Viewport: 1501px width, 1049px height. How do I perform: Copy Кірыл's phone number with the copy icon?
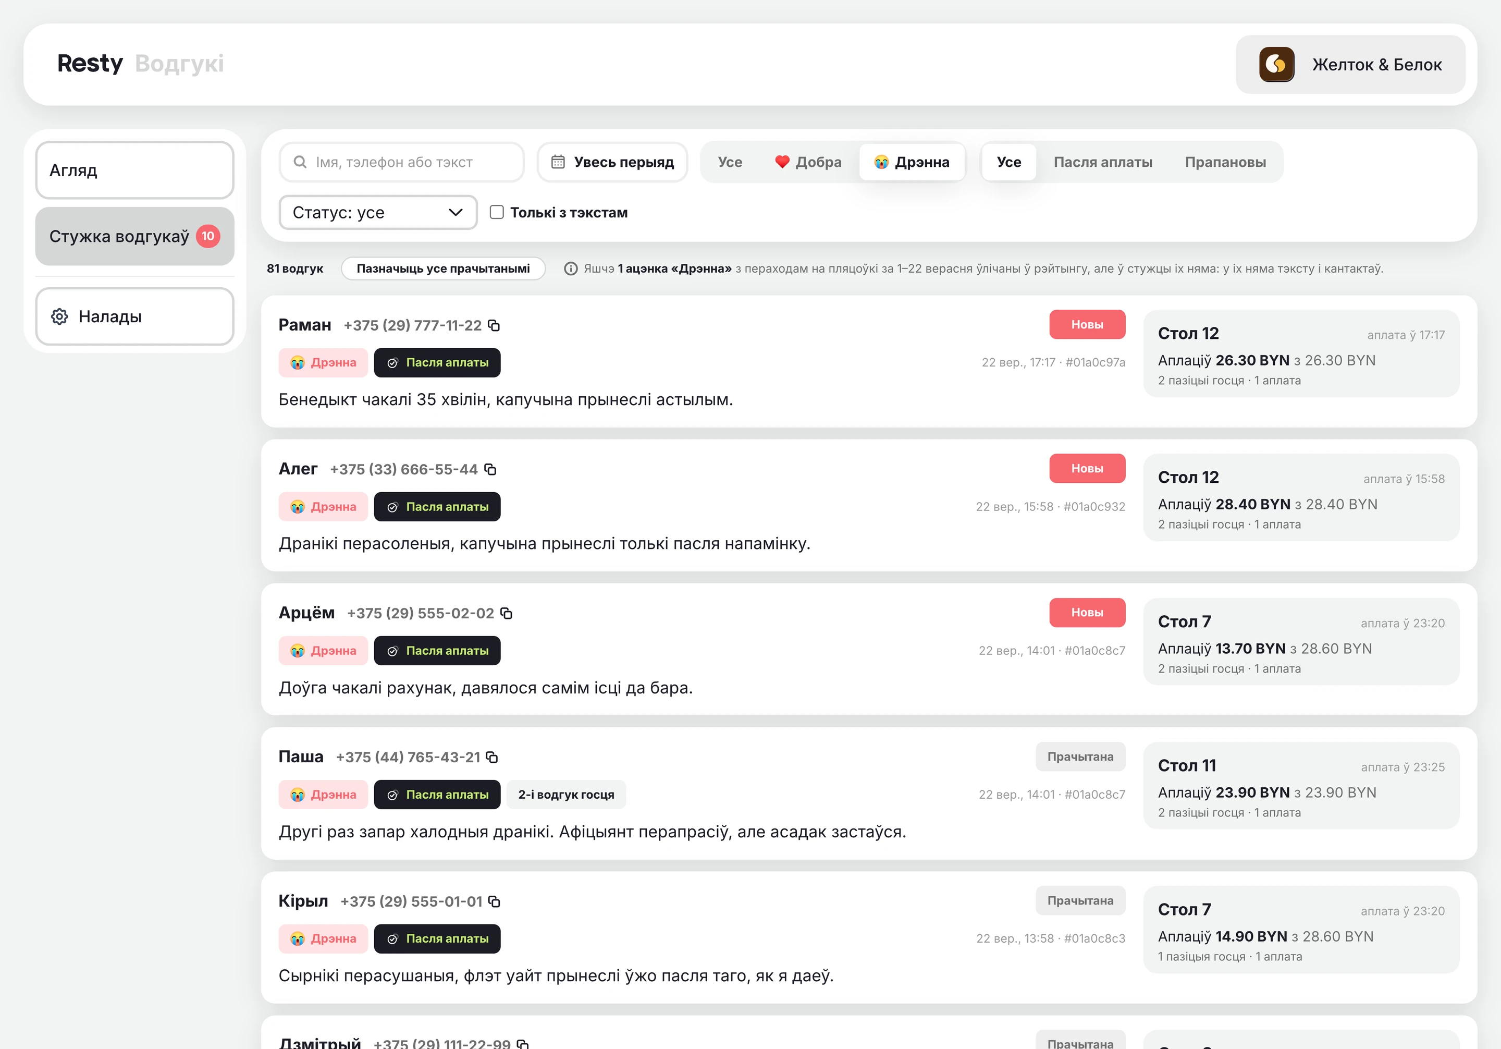tap(494, 901)
